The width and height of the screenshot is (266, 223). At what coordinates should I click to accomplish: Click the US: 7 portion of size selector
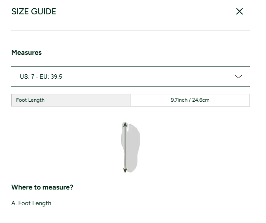pyautogui.click(x=27, y=77)
